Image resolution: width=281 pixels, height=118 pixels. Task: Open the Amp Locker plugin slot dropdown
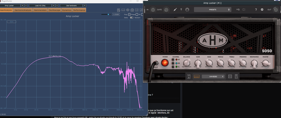click(x=10, y=5)
